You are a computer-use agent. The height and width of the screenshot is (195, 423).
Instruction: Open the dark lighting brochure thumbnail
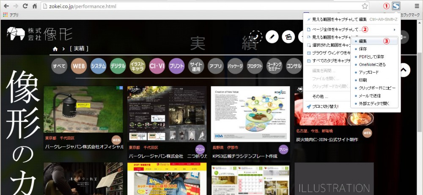[167, 114]
